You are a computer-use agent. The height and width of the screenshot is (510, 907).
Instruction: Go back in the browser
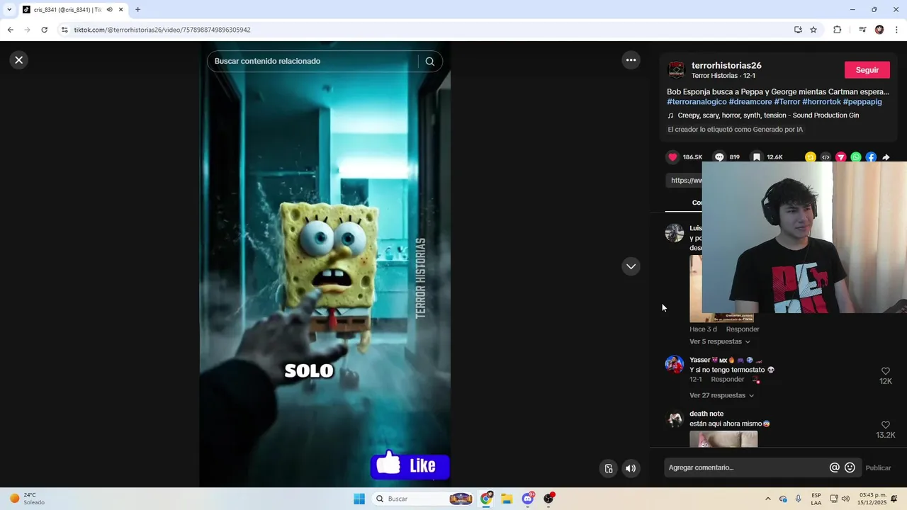click(x=10, y=30)
